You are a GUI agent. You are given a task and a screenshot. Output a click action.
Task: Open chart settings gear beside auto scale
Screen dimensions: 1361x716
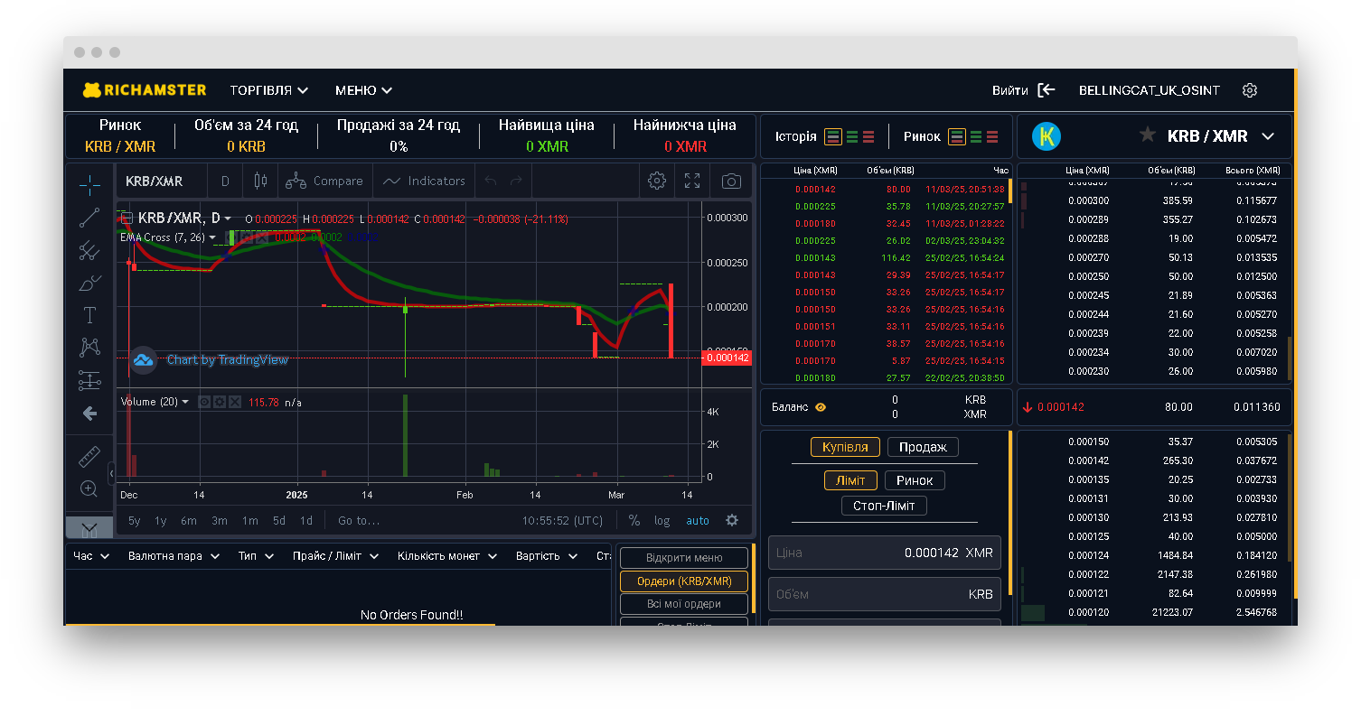pos(732,520)
